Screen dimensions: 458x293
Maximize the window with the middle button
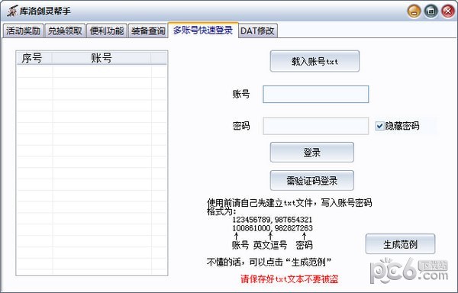point(431,11)
